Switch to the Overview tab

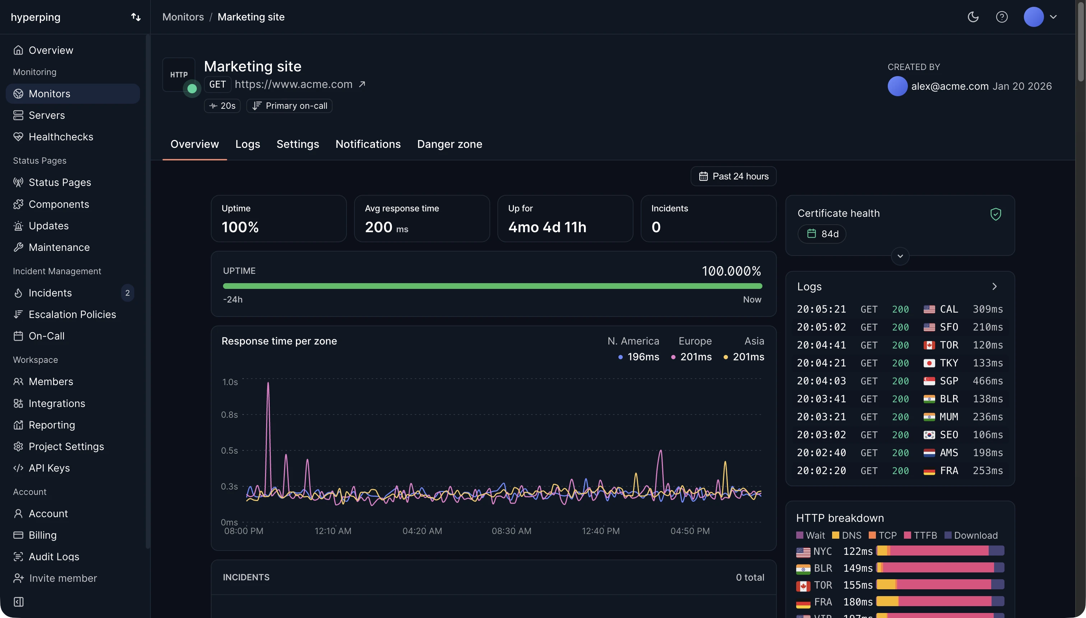click(x=195, y=144)
